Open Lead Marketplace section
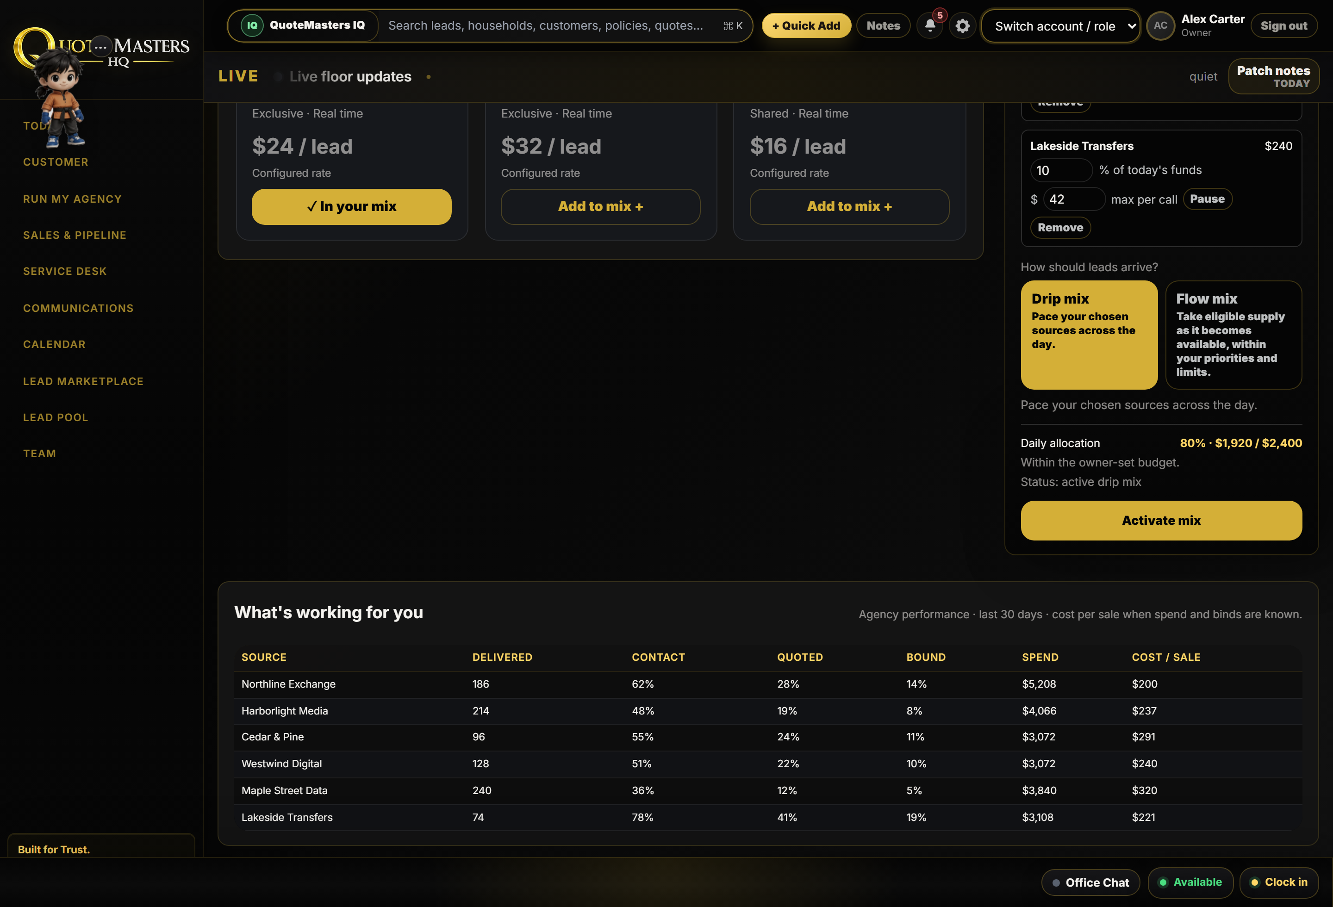The image size is (1333, 907). [x=83, y=381]
